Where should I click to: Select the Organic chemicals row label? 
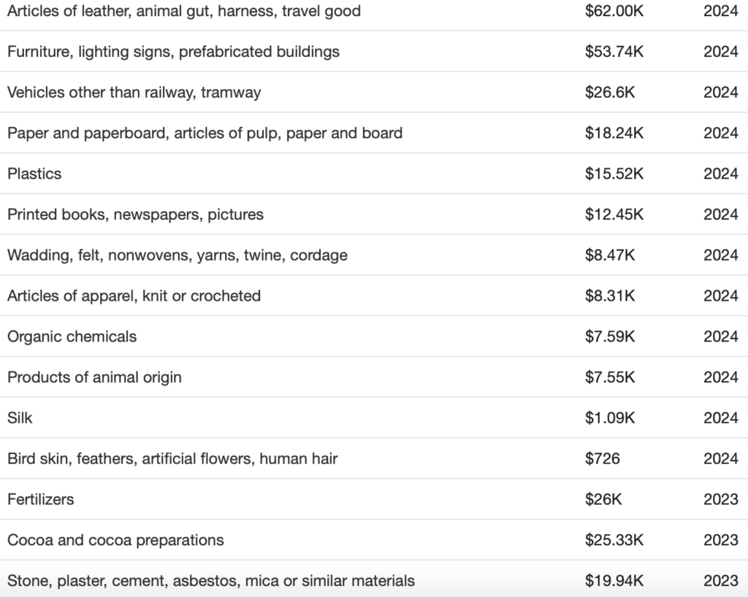tap(72, 336)
